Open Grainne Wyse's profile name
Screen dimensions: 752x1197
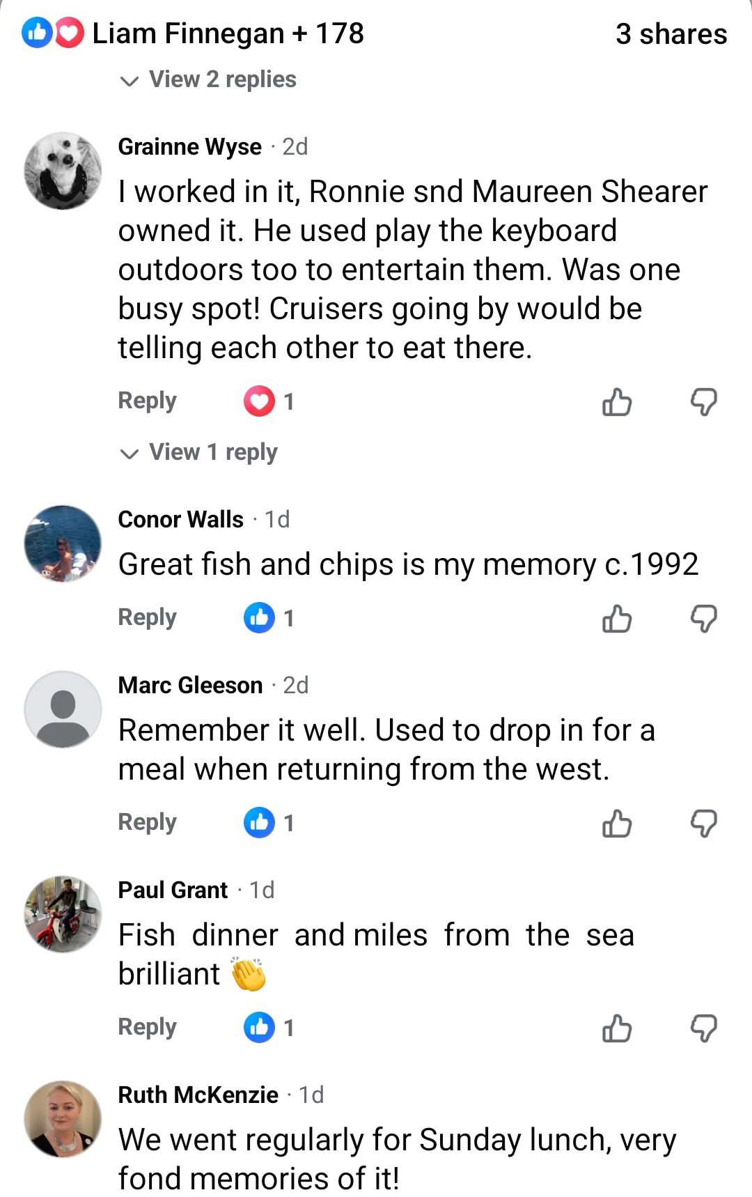(x=190, y=146)
